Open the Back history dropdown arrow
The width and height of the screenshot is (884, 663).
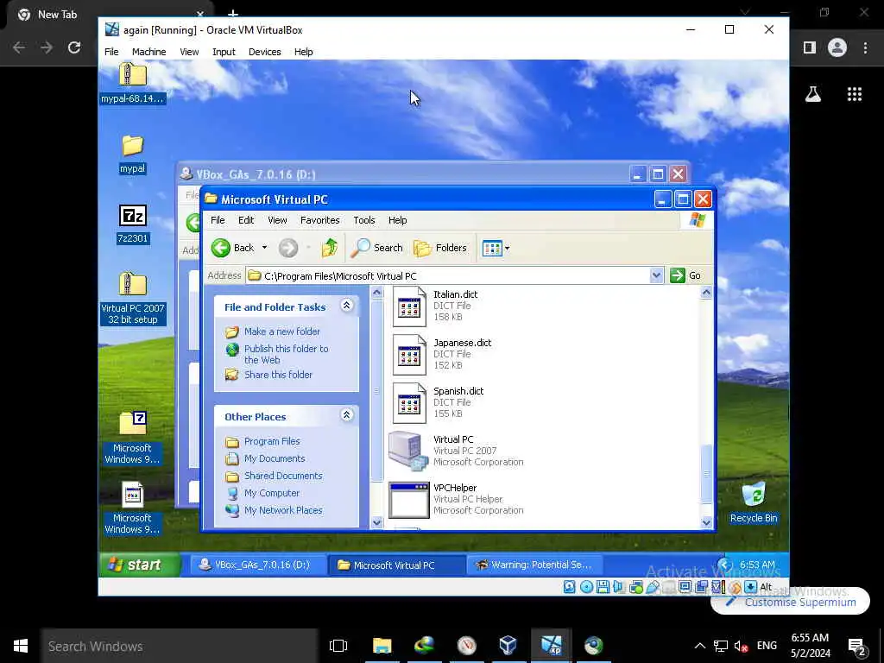pos(264,248)
